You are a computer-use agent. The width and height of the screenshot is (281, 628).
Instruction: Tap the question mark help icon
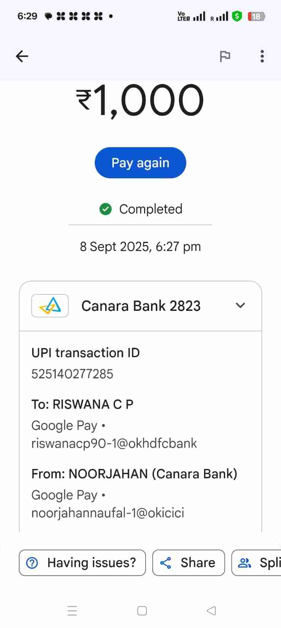pyautogui.click(x=32, y=563)
